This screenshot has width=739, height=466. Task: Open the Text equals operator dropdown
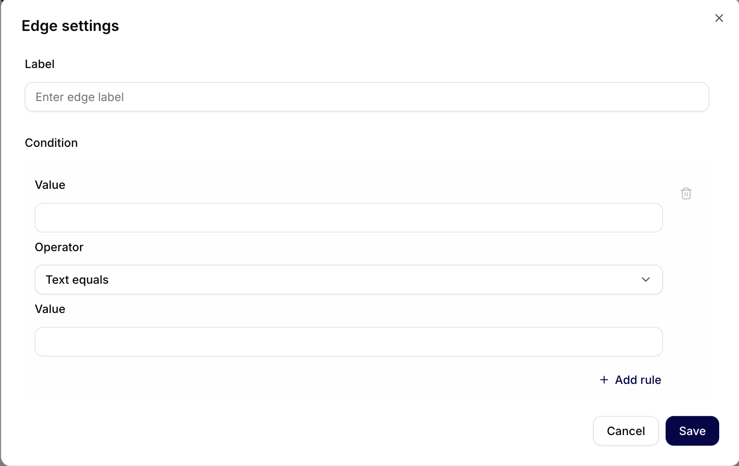point(348,280)
